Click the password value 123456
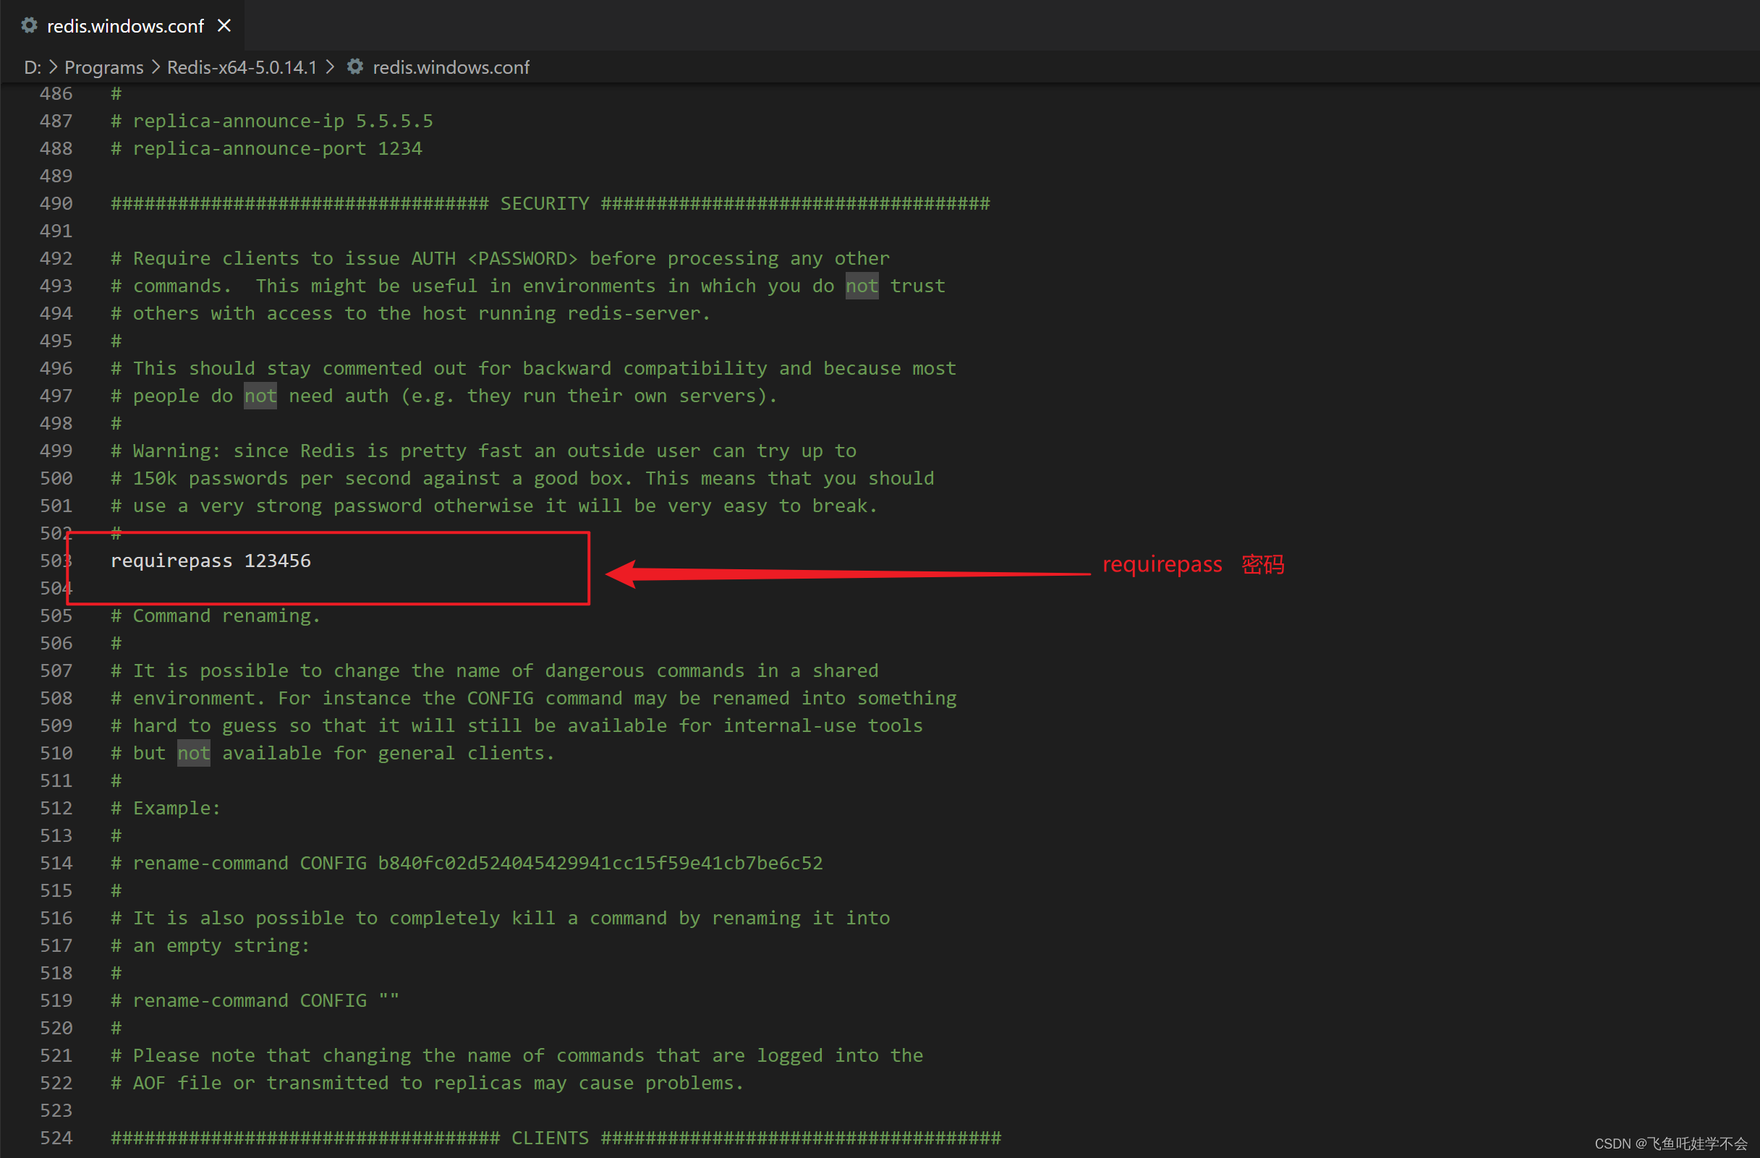Screen dimensions: 1760x1158 277,561
